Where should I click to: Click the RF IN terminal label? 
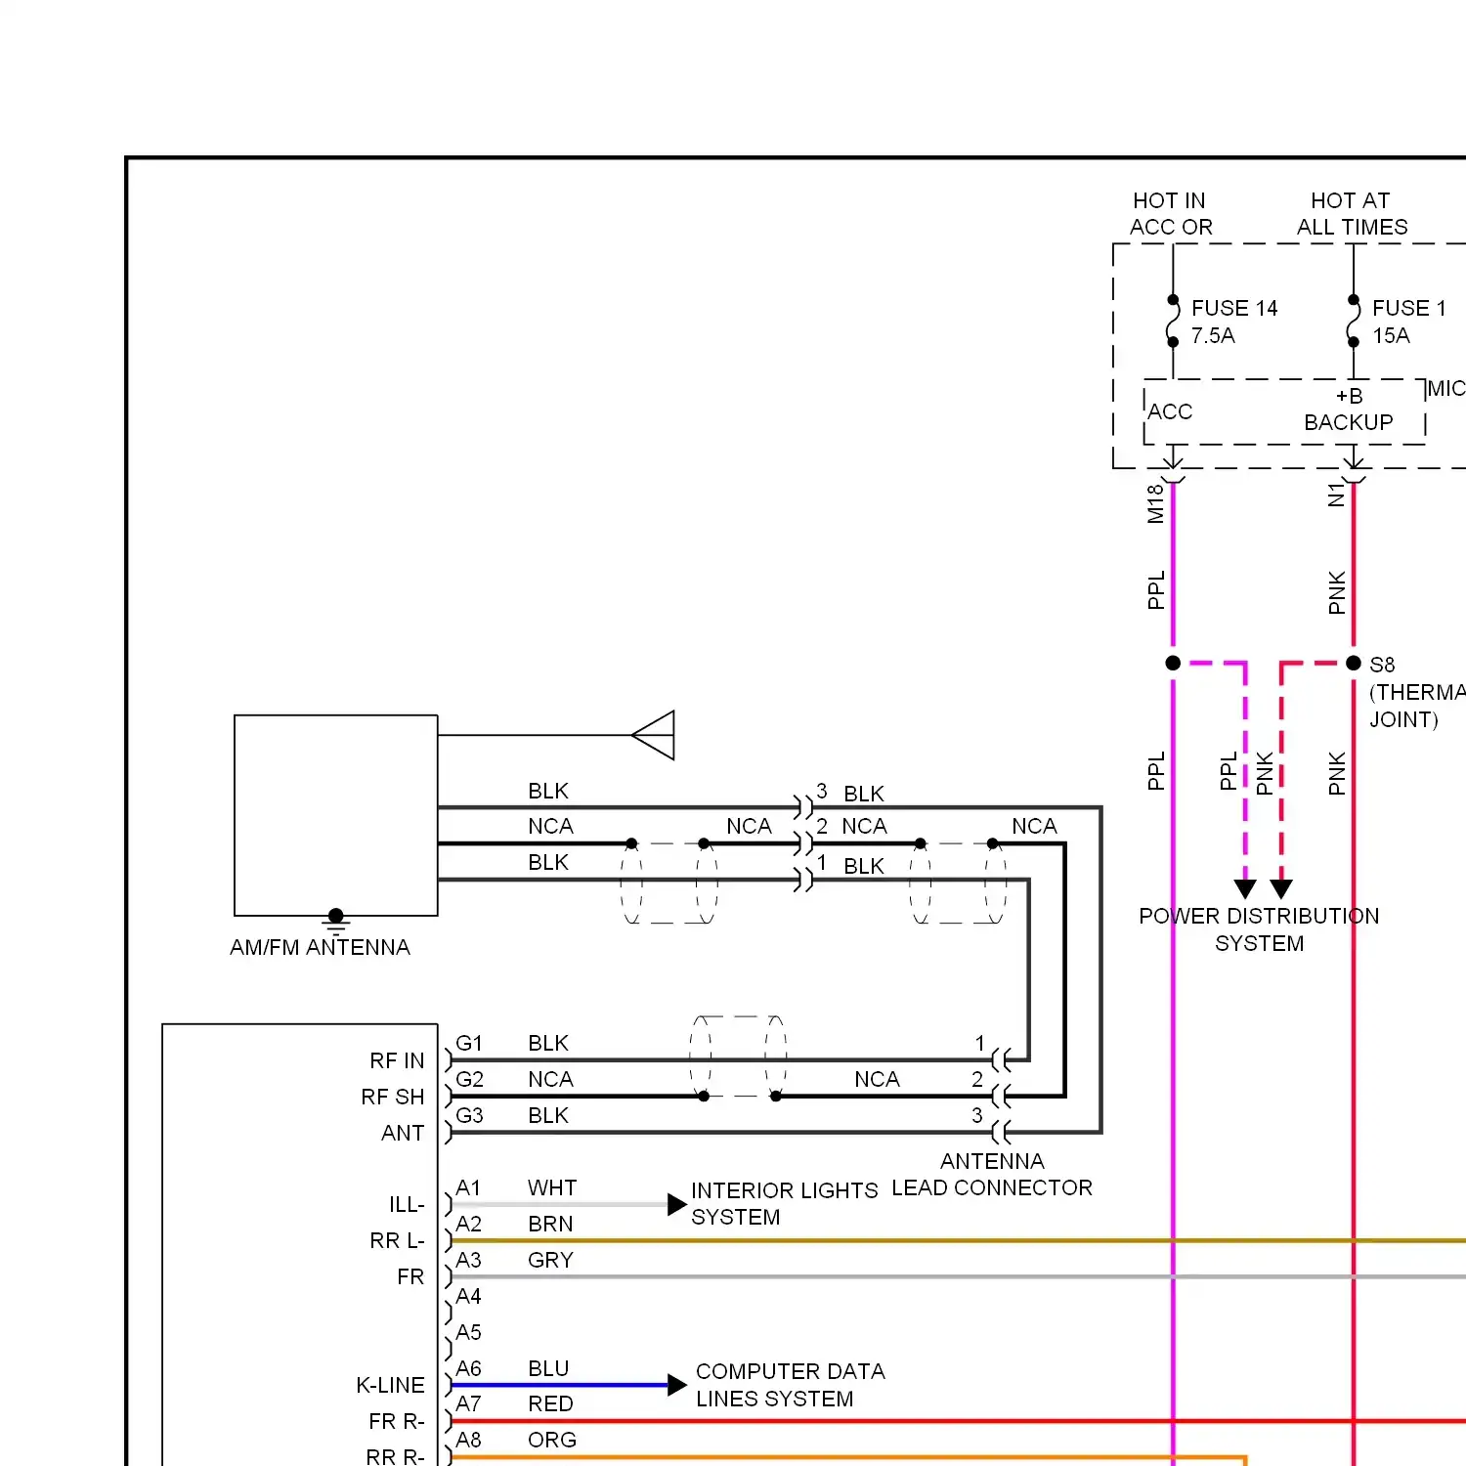point(397,1060)
